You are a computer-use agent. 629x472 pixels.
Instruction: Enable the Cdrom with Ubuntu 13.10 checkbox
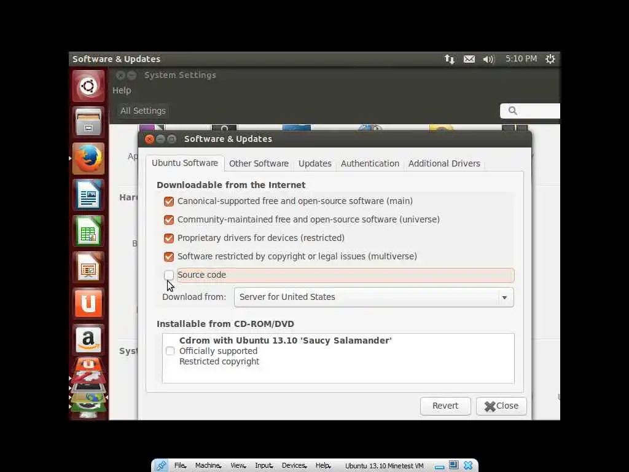(170, 351)
